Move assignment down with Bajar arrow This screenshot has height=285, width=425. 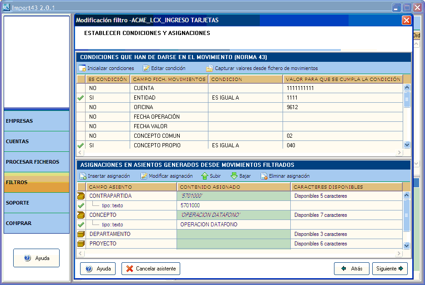click(234, 176)
